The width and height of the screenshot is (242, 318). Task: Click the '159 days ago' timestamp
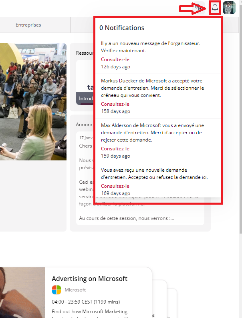115,156
